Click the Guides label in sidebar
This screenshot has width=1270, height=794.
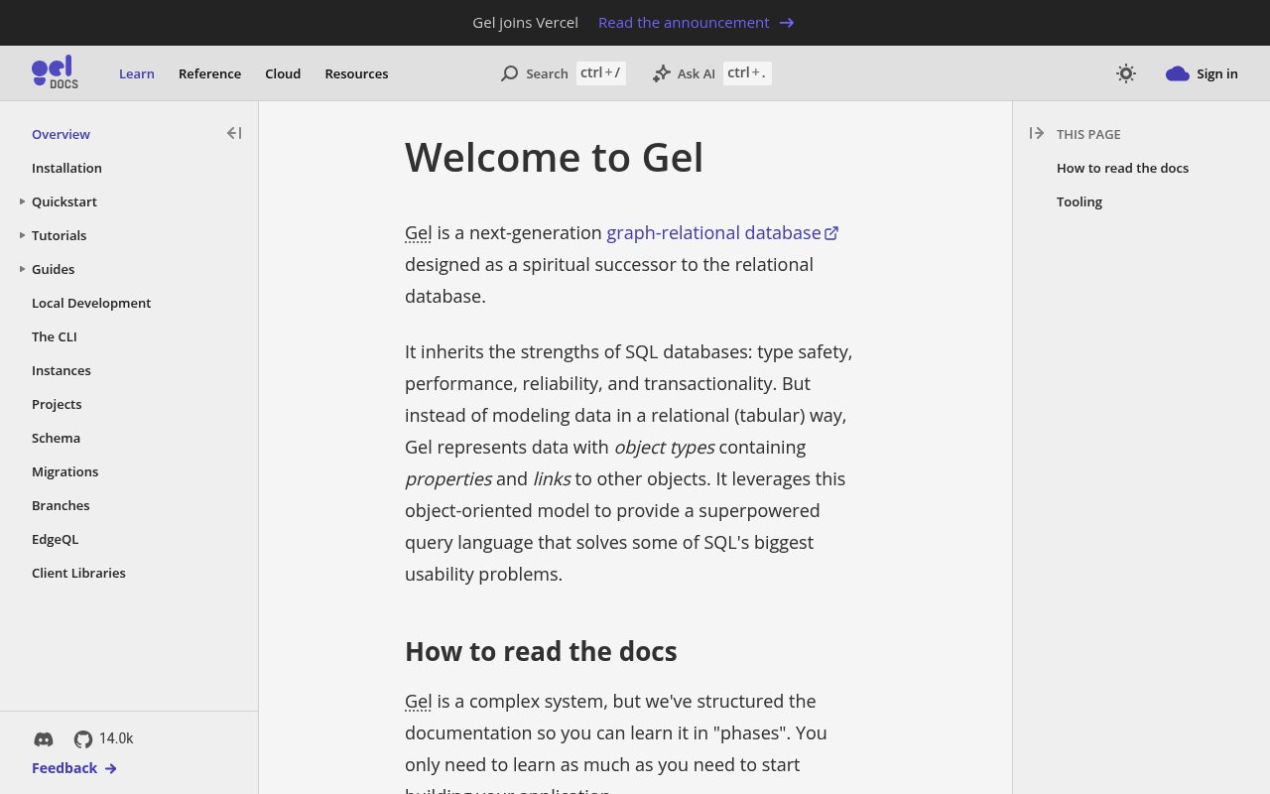point(53,269)
